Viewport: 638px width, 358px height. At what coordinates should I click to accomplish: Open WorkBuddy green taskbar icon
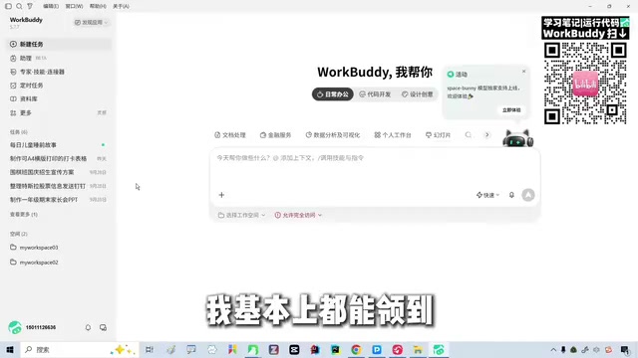click(x=439, y=349)
